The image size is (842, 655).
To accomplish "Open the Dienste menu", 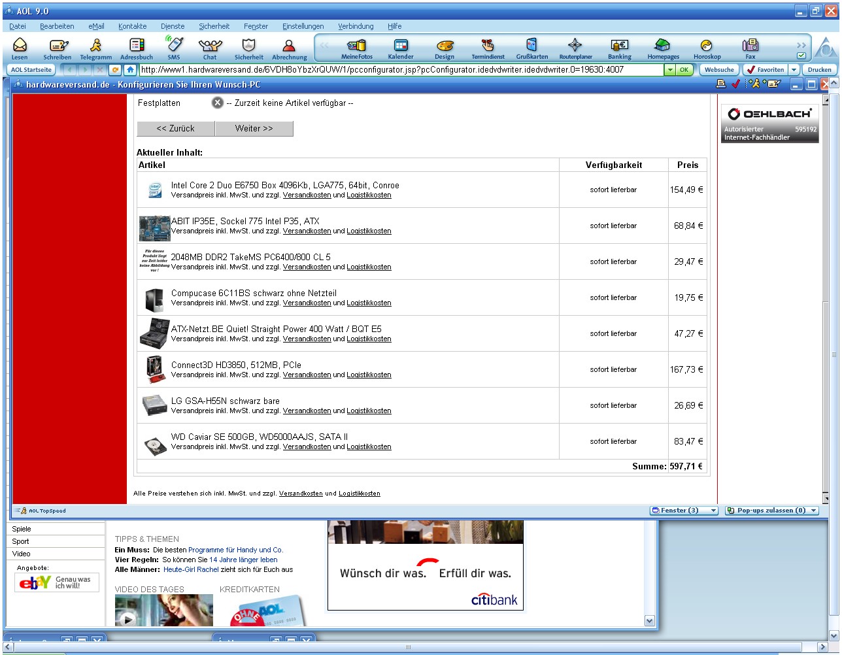I will (x=173, y=26).
